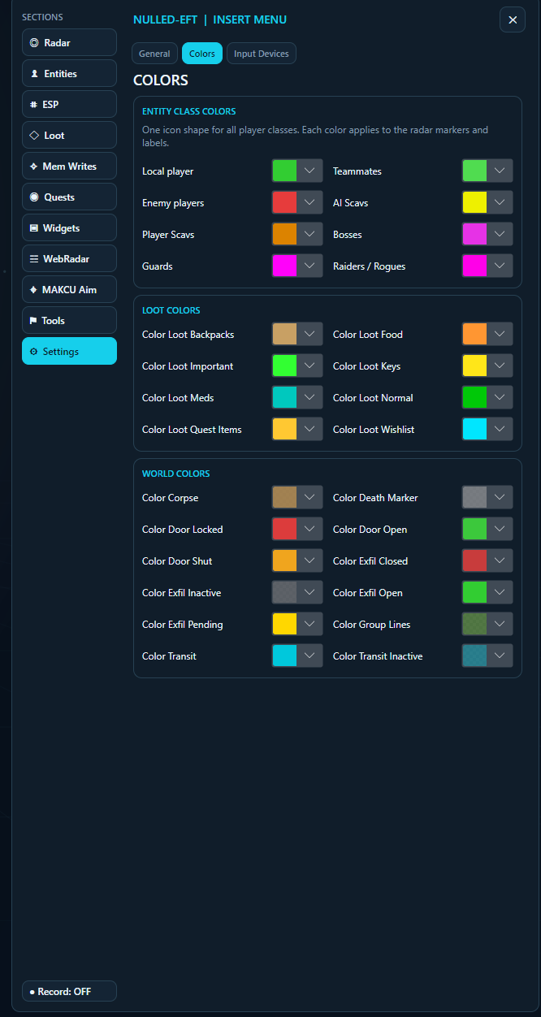Click the Local player green swatch

[284, 171]
